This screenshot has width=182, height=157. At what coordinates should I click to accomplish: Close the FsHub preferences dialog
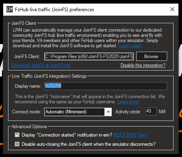coord(172,9)
